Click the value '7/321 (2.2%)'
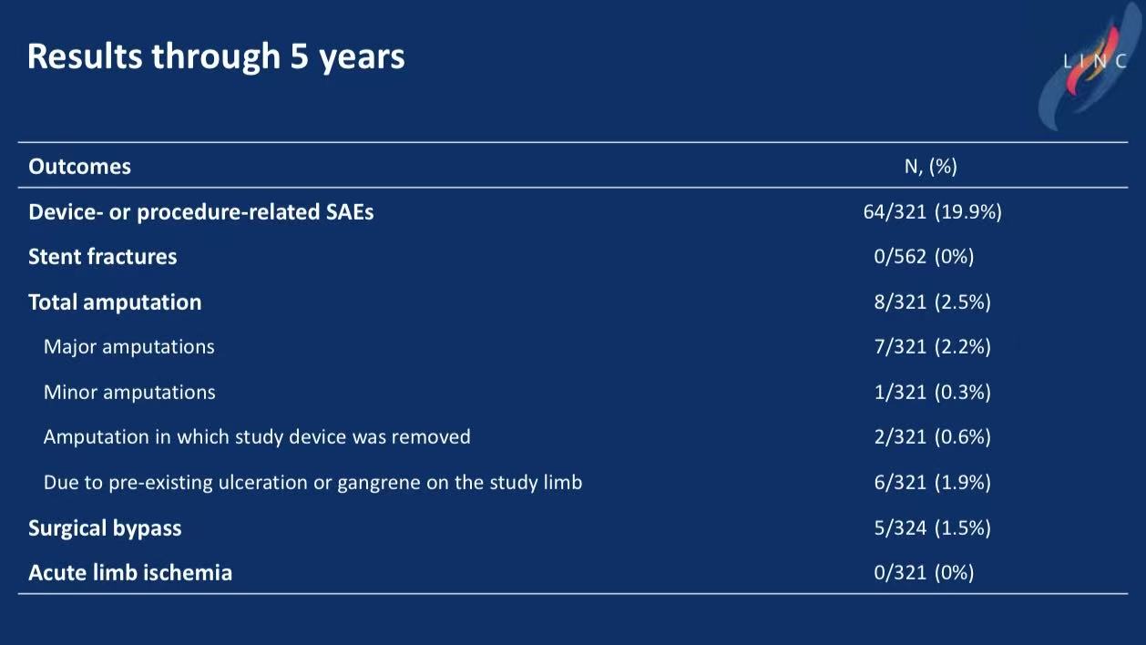Viewport: 1146px width, 645px height. [x=932, y=347]
